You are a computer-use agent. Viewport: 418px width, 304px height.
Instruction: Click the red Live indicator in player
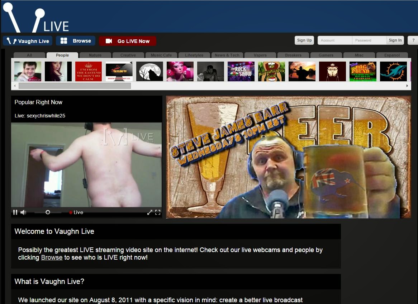[x=76, y=212]
